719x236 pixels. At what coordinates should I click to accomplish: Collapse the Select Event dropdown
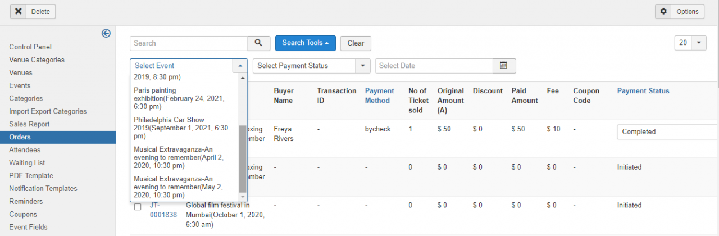click(x=240, y=66)
